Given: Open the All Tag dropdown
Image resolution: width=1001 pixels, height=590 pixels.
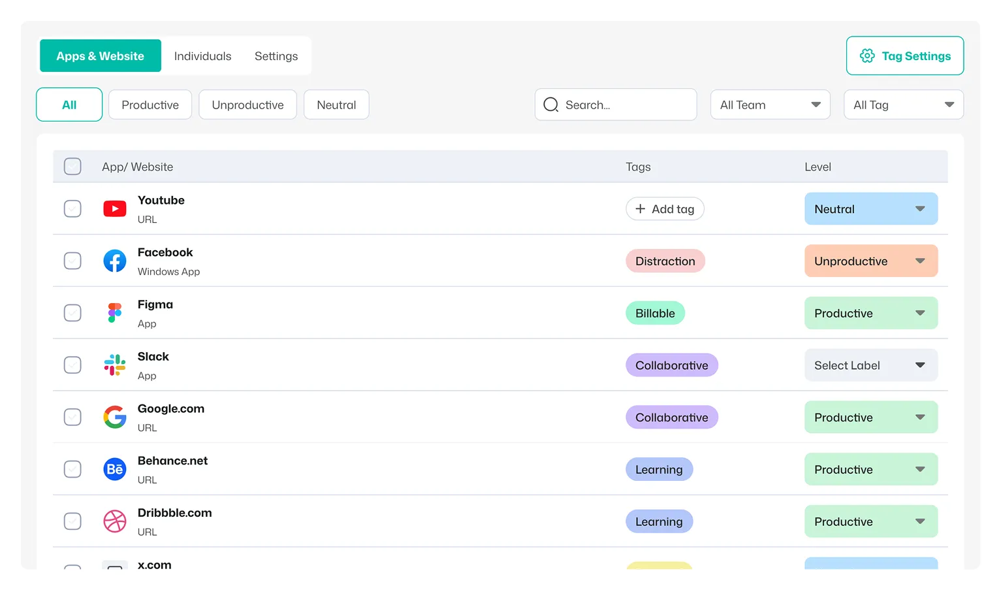Looking at the screenshot, I should (x=904, y=105).
